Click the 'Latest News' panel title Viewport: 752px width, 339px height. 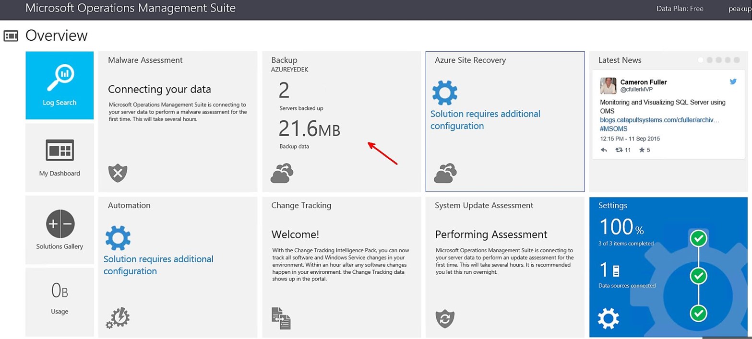[x=620, y=60]
